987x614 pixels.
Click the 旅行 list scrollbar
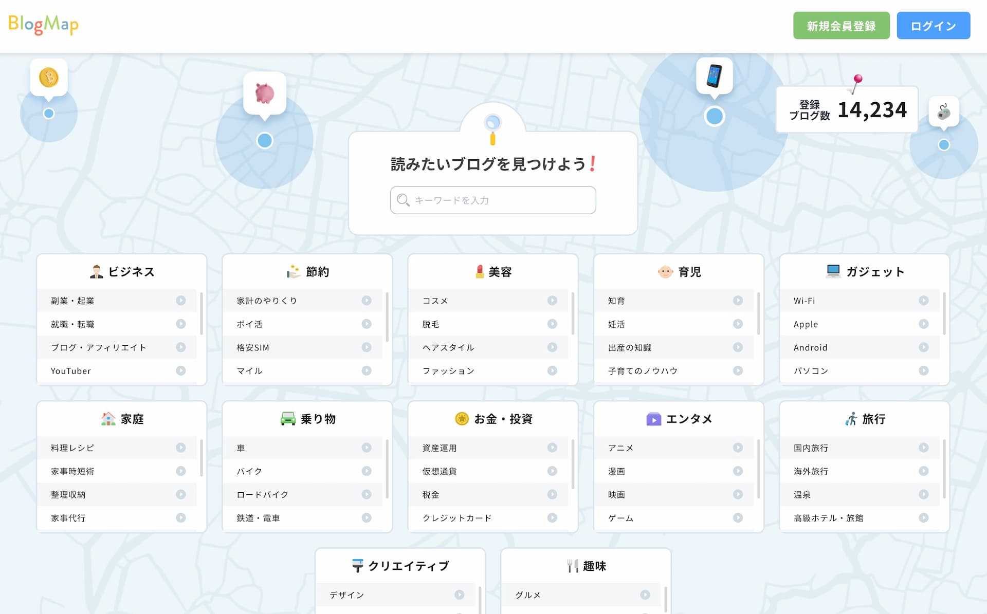coord(944,468)
